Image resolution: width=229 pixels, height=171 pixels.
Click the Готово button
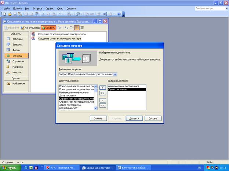pos(153,118)
